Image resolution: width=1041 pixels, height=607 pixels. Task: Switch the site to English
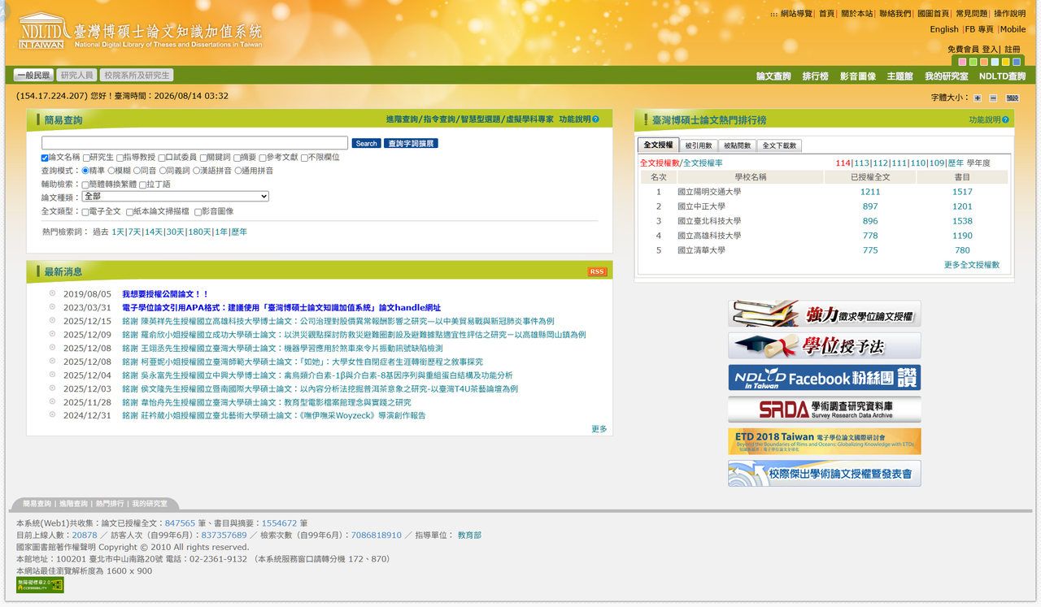[944, 29]
